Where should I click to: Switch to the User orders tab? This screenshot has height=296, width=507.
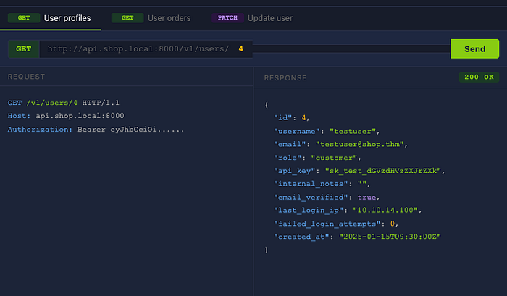[x=151, y=18]
